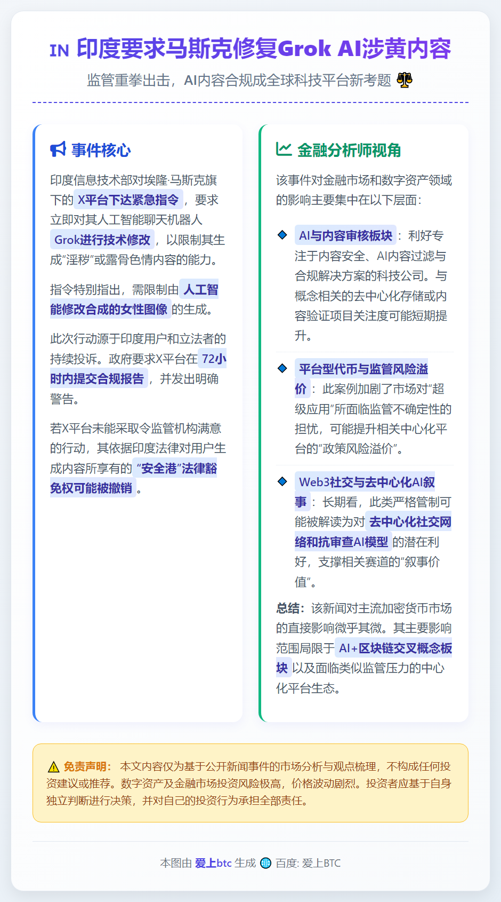The image size is (501, 902).
Task: Click the diamond bullet beside Web3社交与去中心化AI叙事
Action: pos(282,481)
